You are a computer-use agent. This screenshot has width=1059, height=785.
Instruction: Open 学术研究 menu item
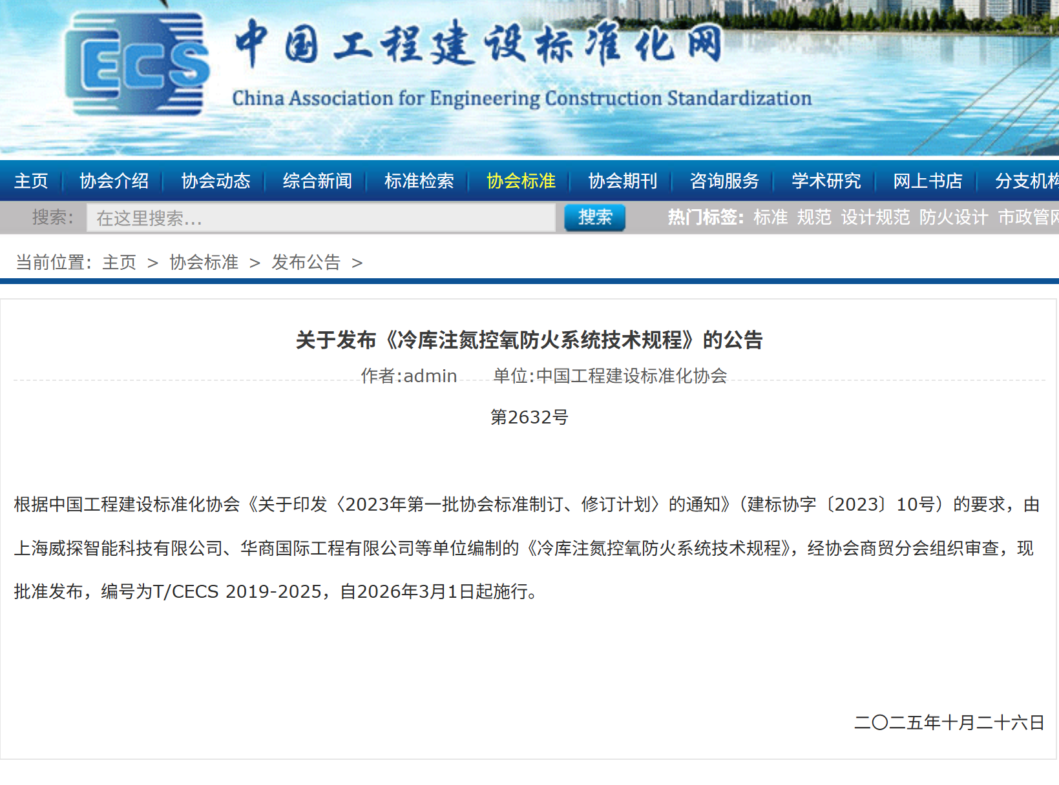pos(826,181)
